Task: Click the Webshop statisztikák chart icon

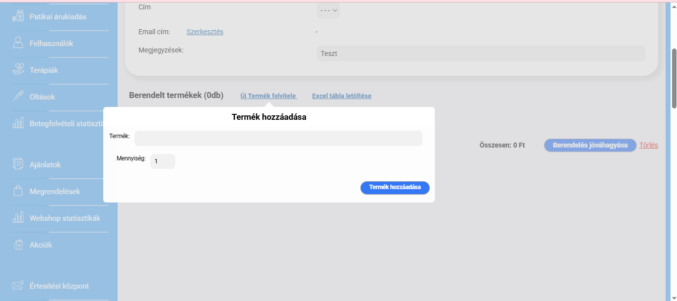Action: [x=18, y=218]
